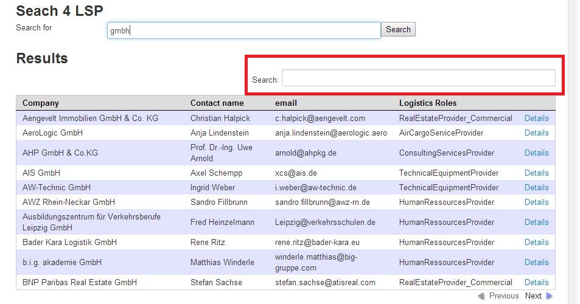
Task: Open Details for AHP GmbH & Co.KG
Action: pos(536,153)
